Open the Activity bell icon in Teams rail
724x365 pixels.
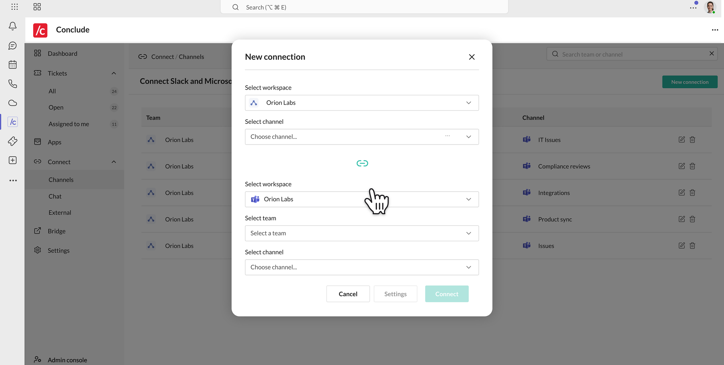13,26
